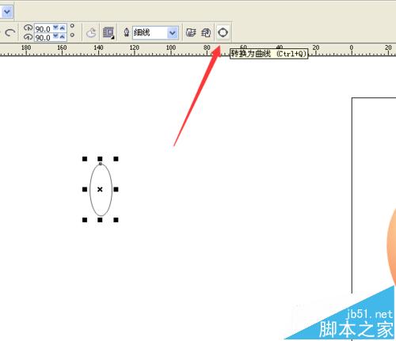Click the bottom-middle selection handle of the ellipse
This screenshot has height=341, width=396.
pyautogui.click(x=100, y=220)
